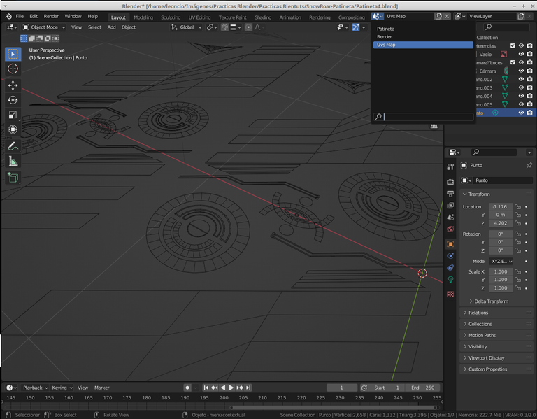Open the Tool properties tab
The width and height of the screenshot is (537, 419).
point(451,167)
